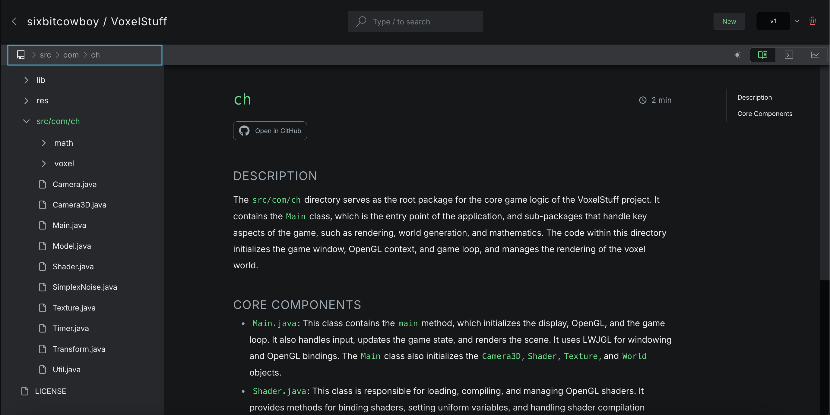Click the World code reference

[634, 357]
